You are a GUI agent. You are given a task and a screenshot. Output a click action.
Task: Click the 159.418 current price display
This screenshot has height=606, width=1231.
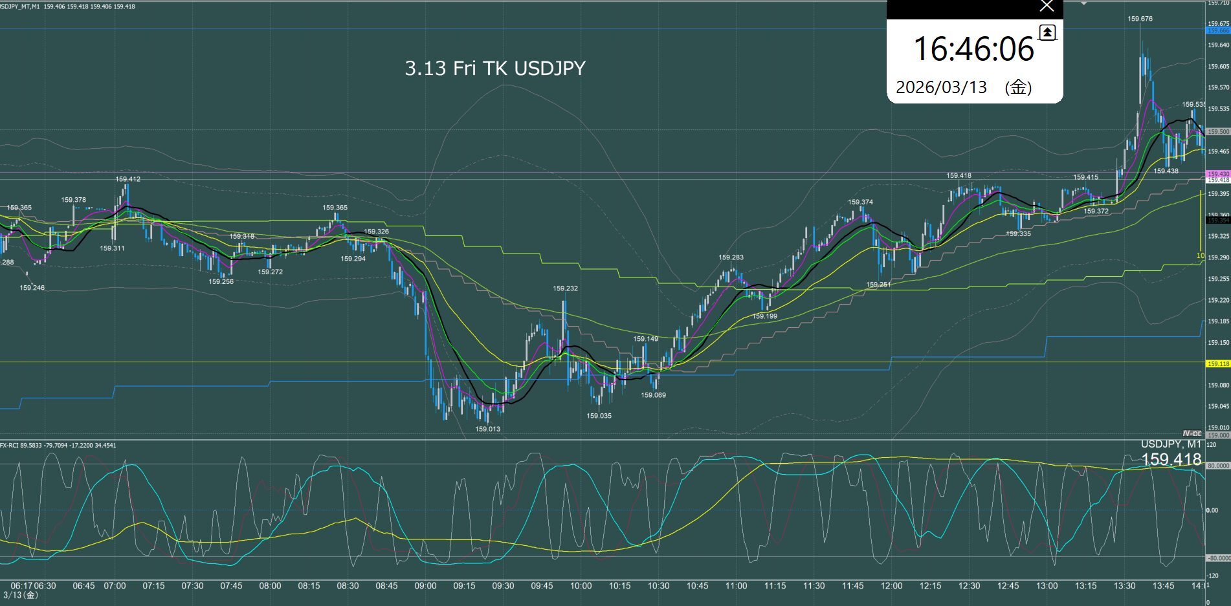tap(1171, 459)
